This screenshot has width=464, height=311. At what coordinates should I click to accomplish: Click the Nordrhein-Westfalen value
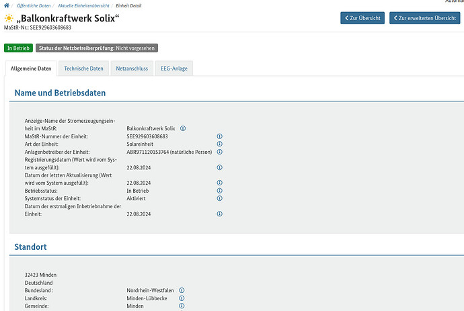(x=151, y=290)
